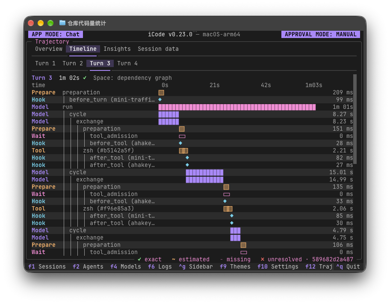Click the pink Model run timeline bar

point(237,107)
